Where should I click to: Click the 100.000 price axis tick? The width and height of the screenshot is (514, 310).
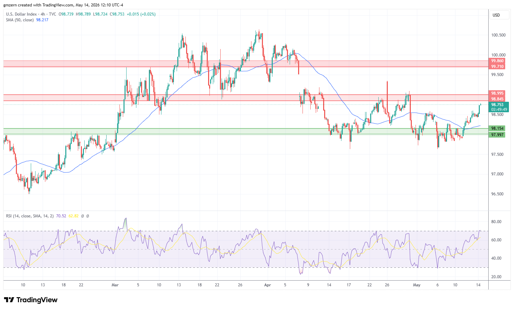(498, 55)
